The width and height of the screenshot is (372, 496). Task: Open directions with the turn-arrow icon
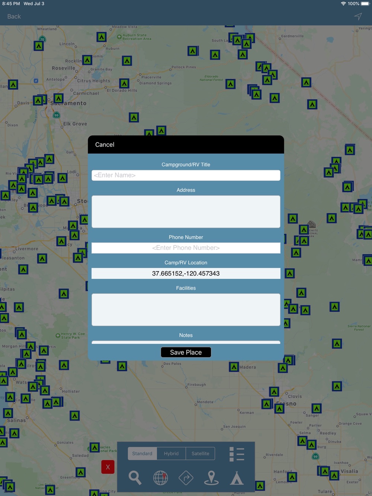[x=186, y=478]
